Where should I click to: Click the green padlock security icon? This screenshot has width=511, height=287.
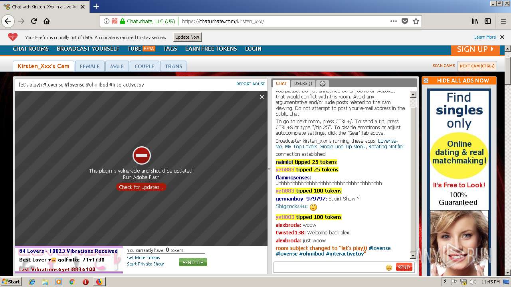[123, 21]
